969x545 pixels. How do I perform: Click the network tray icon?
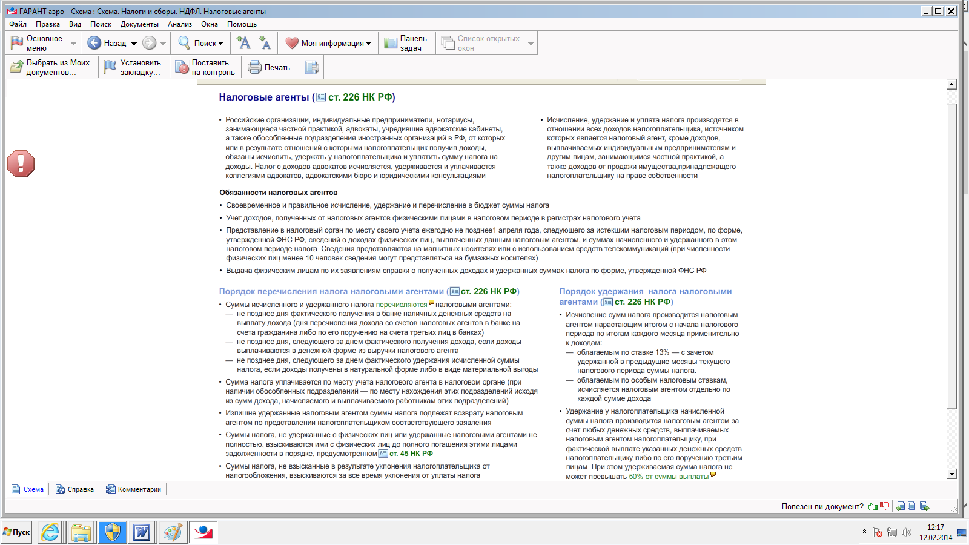pyautogui.click(x=892, y=533)
